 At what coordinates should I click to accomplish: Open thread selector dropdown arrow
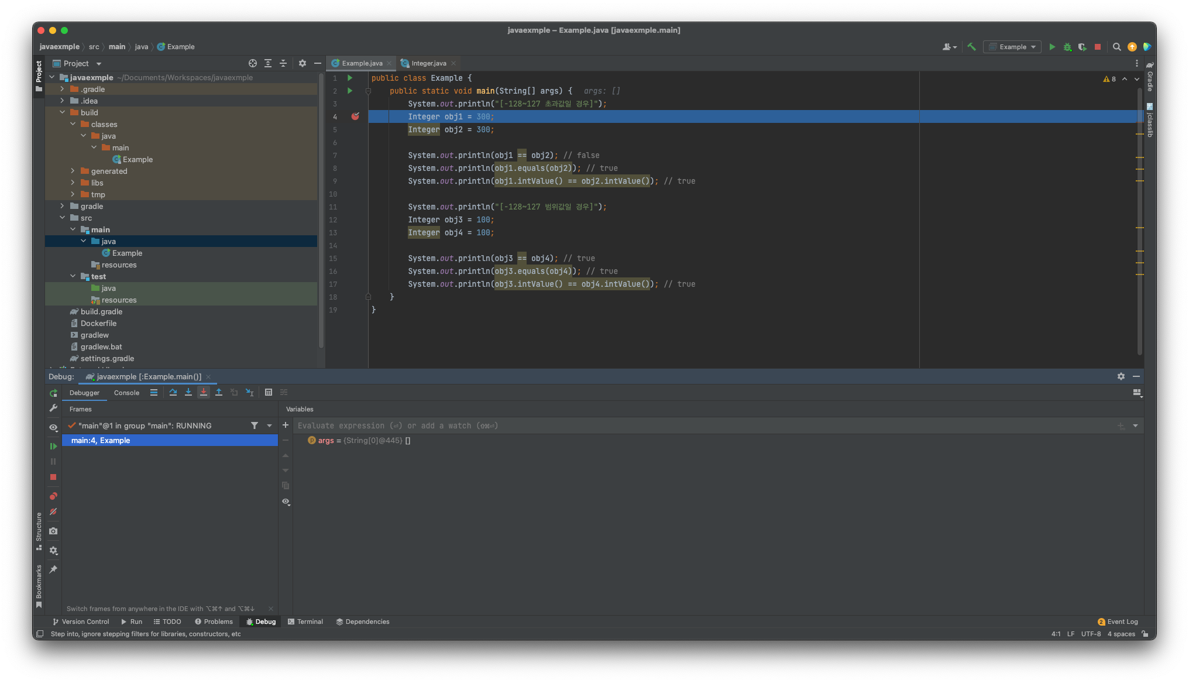[x=270, y=425]
